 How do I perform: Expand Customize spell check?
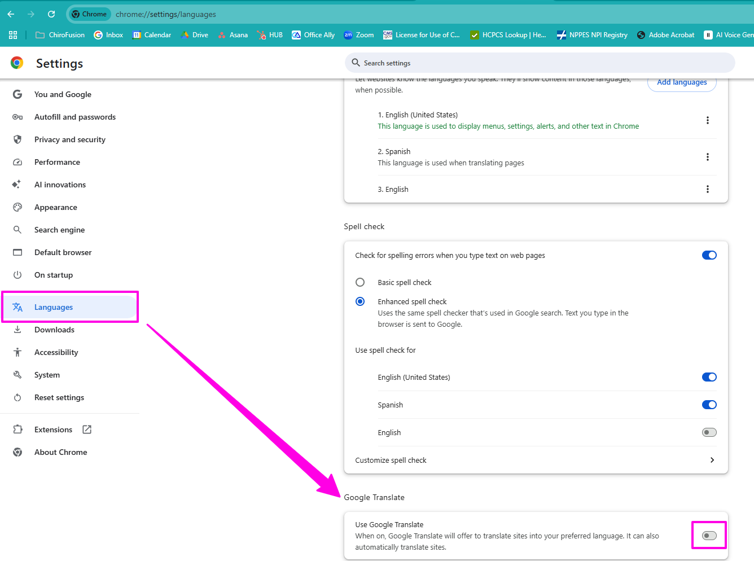point(536,460)
